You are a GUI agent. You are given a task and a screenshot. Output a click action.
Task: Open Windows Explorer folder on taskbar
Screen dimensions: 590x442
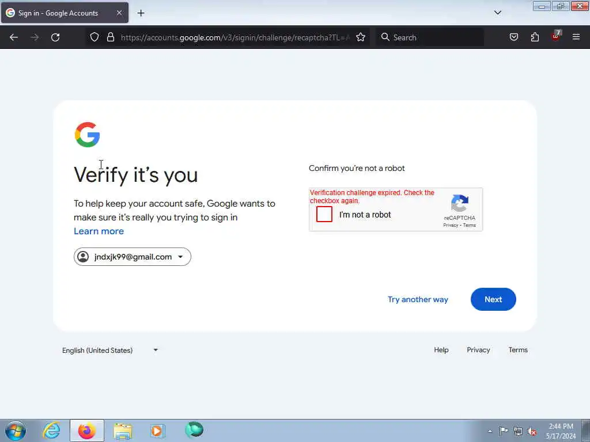tap(123, 431)
